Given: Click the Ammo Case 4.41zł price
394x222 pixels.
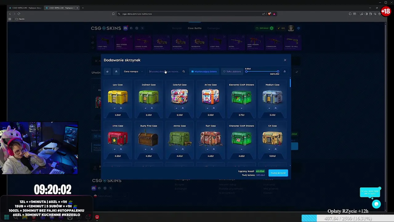Looking at the screenshot, I should click(179, 156).
